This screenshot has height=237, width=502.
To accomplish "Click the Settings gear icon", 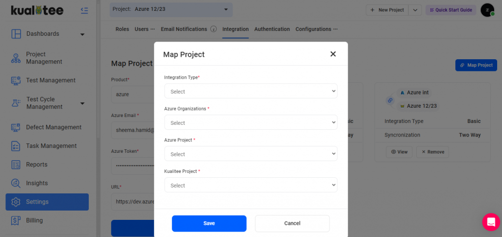I will 16,202.
